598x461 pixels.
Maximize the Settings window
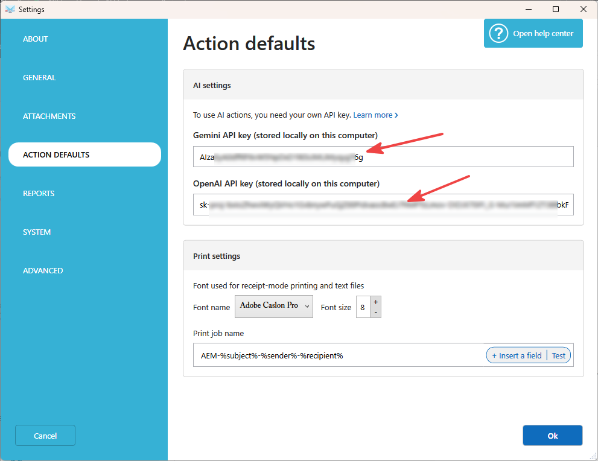[556, 9]
